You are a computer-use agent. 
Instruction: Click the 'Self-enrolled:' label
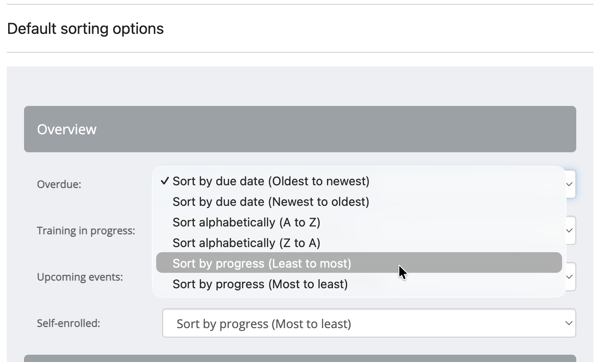(x=68, y=323)
